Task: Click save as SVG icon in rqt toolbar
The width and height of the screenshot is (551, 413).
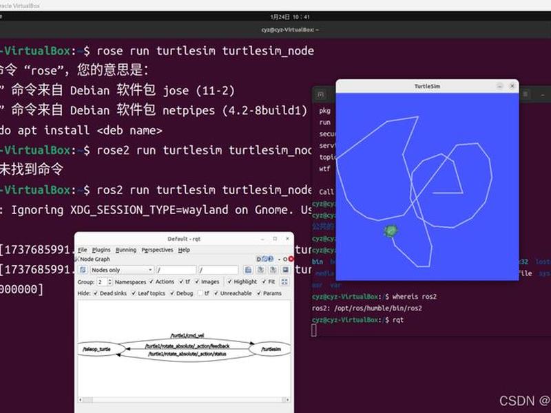Action: click(273, 270)
